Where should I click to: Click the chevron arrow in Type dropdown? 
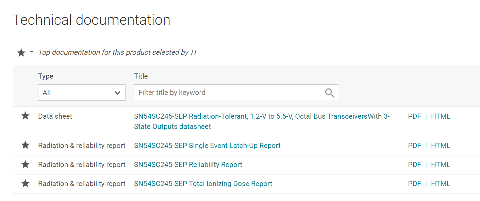(x=118, y=93)
